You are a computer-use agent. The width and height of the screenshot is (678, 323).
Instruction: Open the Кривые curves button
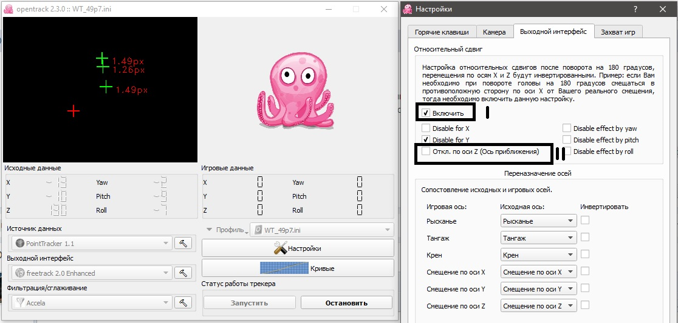pyautogui.click(x=298, y=268)
